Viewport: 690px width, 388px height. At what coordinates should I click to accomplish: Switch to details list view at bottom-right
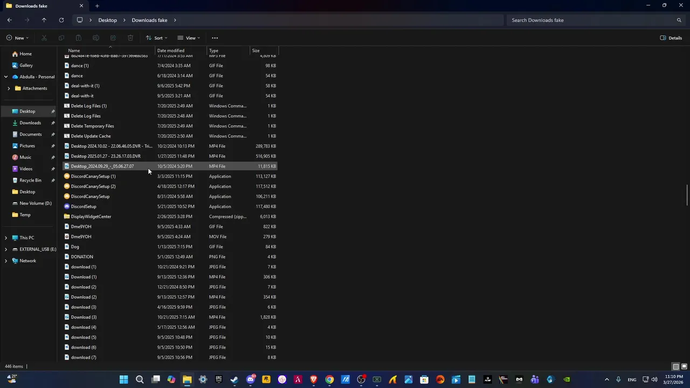pyautogui.click(x=675, y=366)
